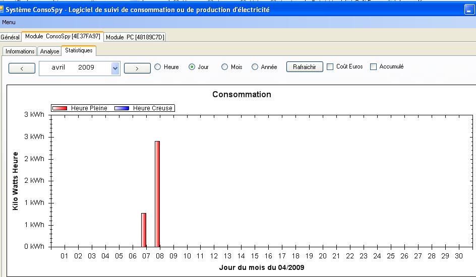The image size is (476, 277).
Task: Open the Informations sub-tab
Action: pos(20,51)
